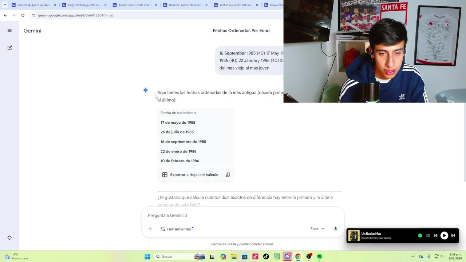The width and height of the screenshot is (466, 262).
Task: Close the Teófilo Gutiérrez tab
Action: point(257,5)
